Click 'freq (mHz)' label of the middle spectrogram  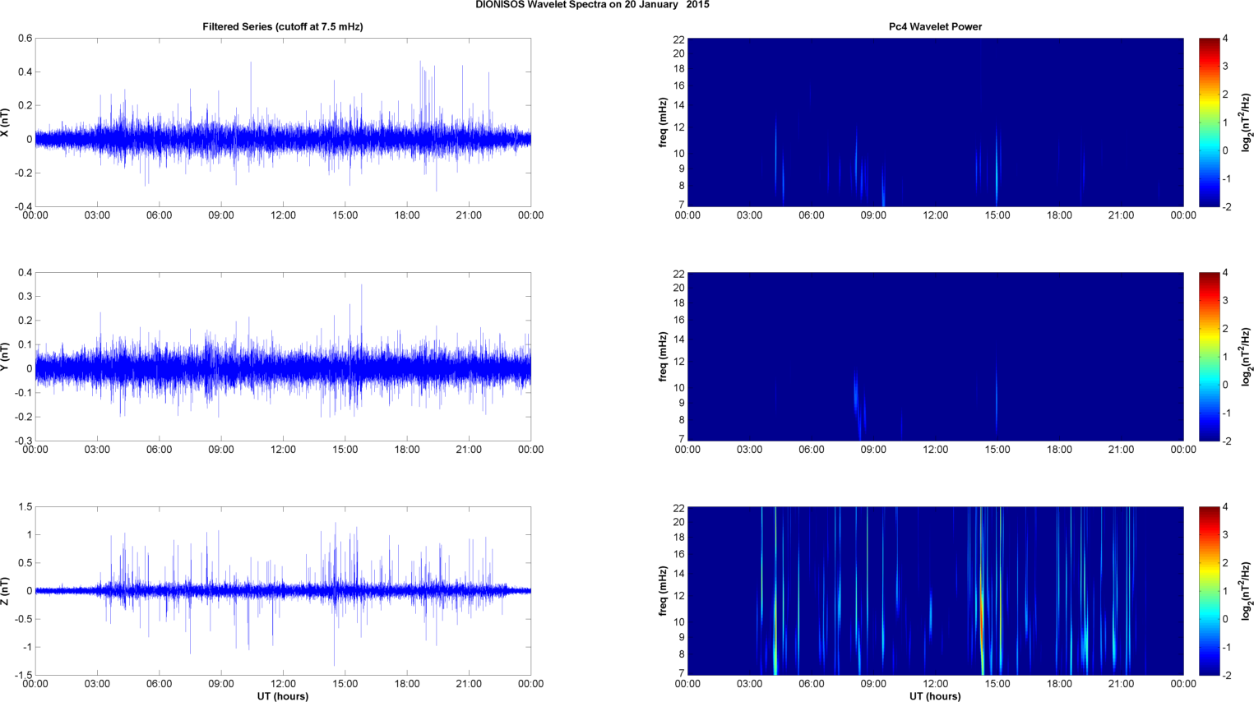pos(663,357)
